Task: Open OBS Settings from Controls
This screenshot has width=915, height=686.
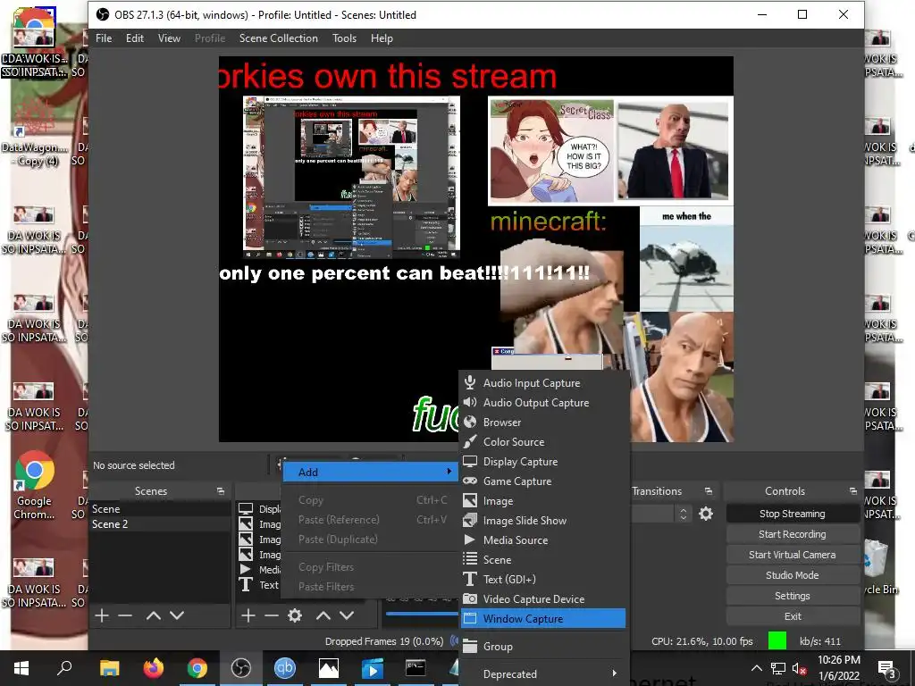Action: tap(793, 596)
